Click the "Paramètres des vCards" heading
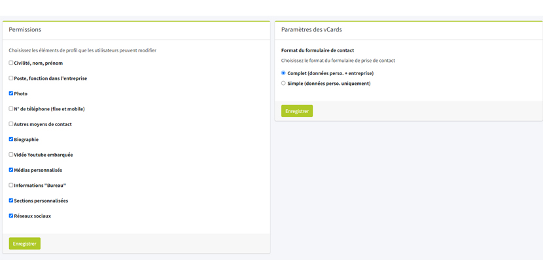Screen dimensions: 543x279 (x=311, y=30)
